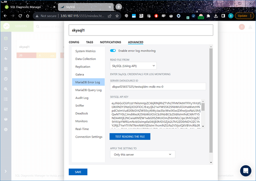The width and height of the screenshot is (256, 181).
Task: Edit the skysql1 server name field
Action: [x=141, y=30]
